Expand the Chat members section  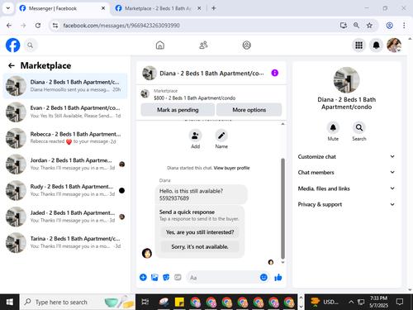pos(346,172)
